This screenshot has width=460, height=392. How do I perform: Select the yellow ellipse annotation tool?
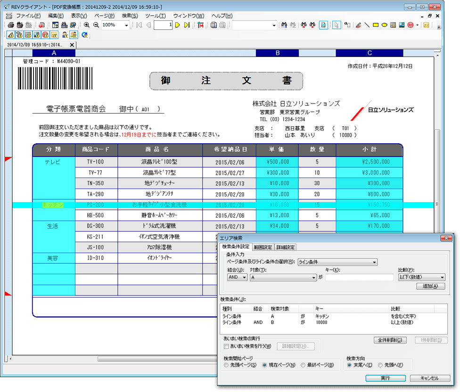(384, 25)
